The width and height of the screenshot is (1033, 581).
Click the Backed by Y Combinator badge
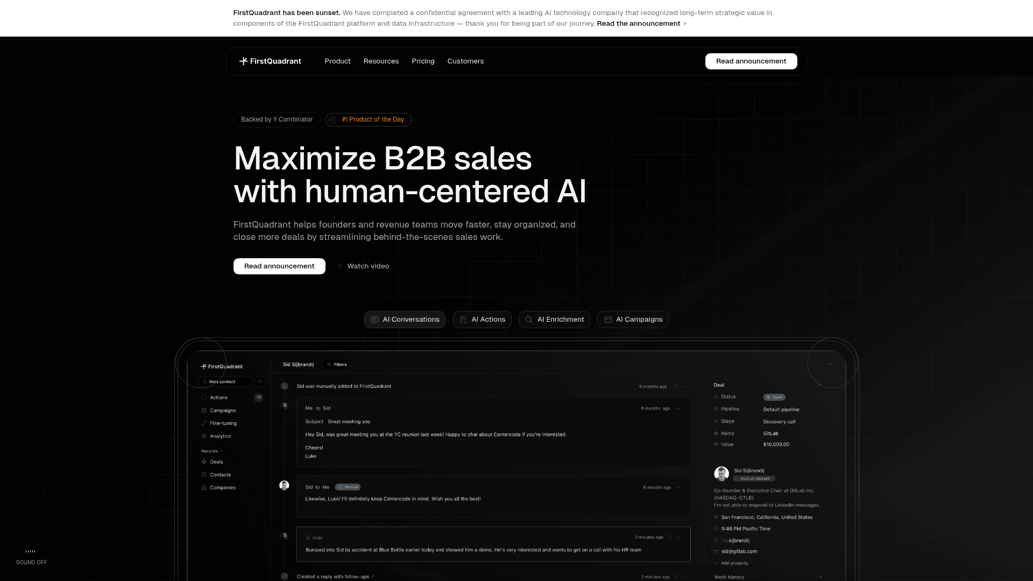(277, 119)
